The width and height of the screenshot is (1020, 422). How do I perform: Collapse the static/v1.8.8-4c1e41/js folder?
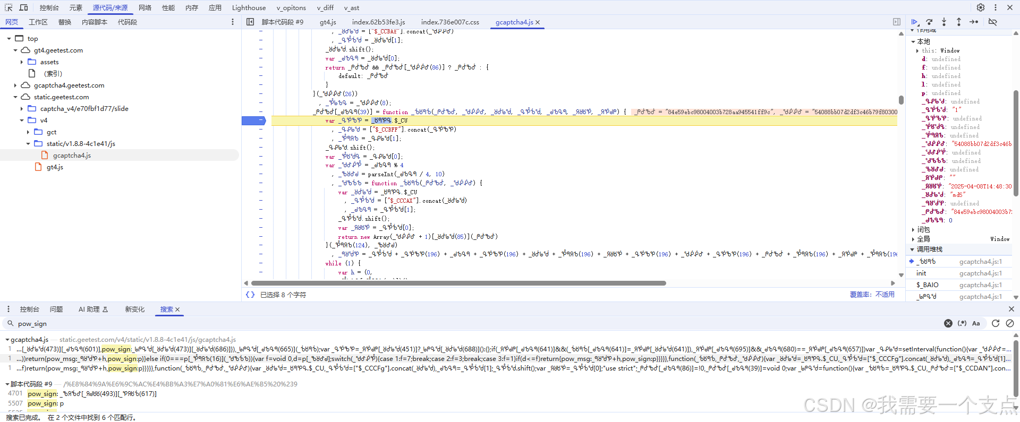click(x=28, y=144)
